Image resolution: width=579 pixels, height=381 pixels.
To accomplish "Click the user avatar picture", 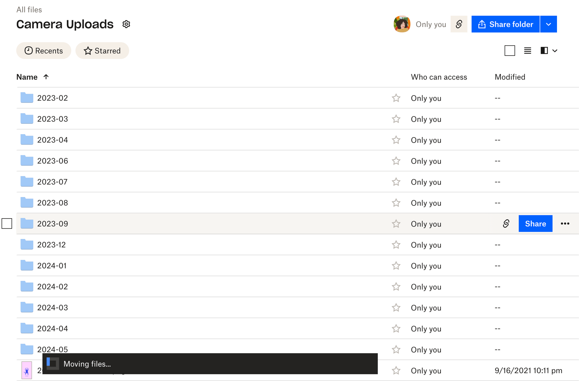I will [x=402, y=24].
